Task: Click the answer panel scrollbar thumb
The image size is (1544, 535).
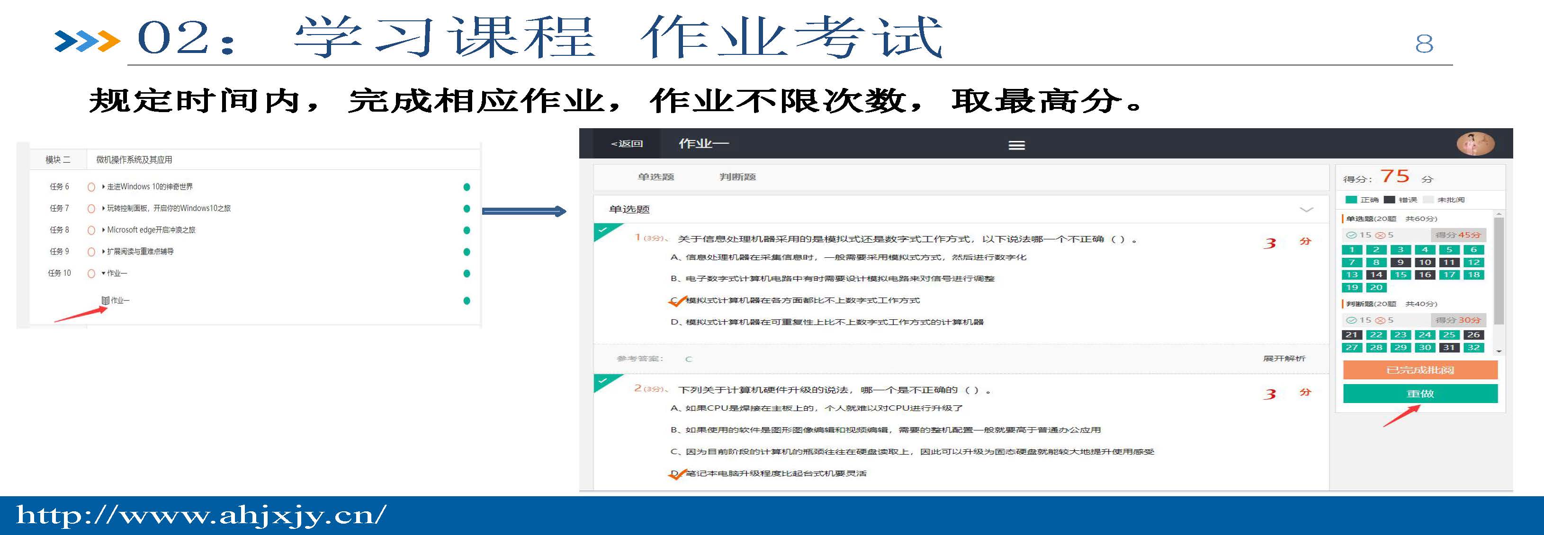Action: pos(1499,271)
